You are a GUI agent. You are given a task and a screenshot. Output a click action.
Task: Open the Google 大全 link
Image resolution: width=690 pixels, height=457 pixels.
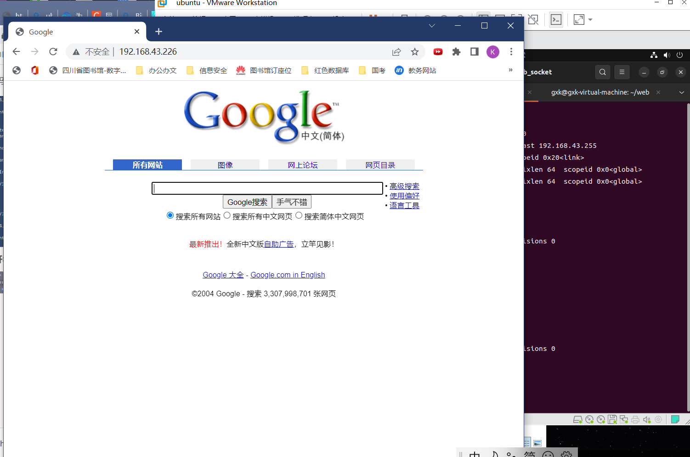point(223,275)
